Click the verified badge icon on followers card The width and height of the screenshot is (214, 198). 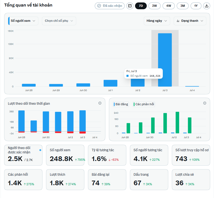coord(40,150)
